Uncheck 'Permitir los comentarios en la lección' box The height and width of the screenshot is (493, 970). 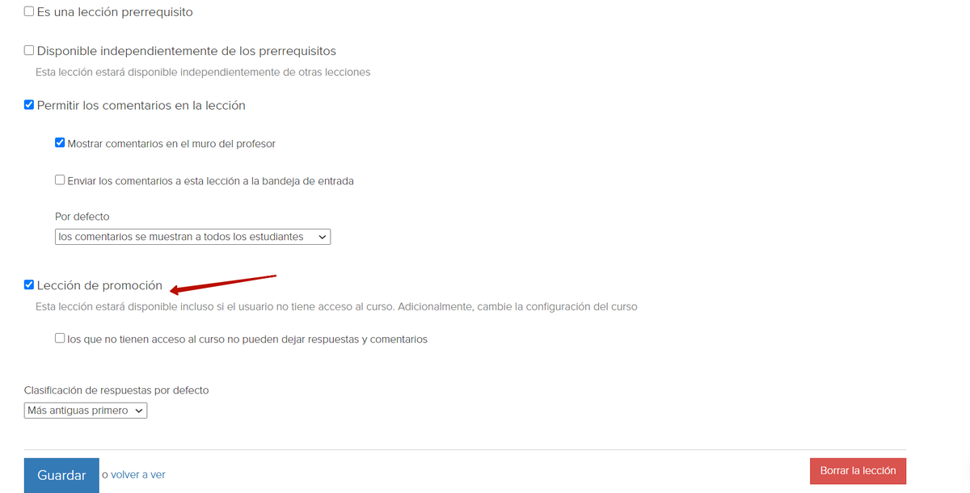point(29,105)
